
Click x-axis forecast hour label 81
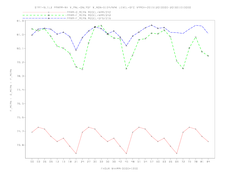tap(202, 162)
